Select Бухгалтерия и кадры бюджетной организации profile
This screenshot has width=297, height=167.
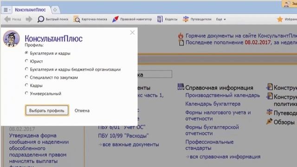(26, 69)
